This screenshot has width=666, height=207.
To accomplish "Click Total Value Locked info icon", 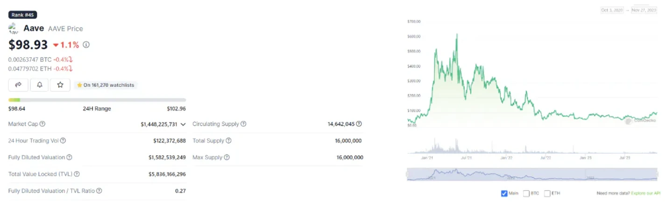I will pyautogui.click(x=77, y=174).
